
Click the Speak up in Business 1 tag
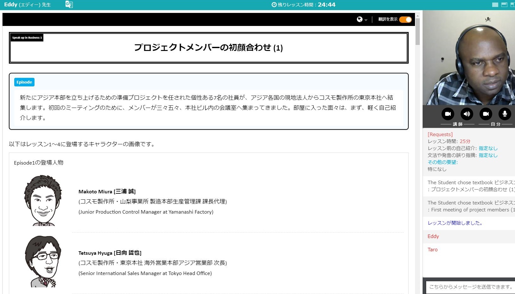coord(27,38)
